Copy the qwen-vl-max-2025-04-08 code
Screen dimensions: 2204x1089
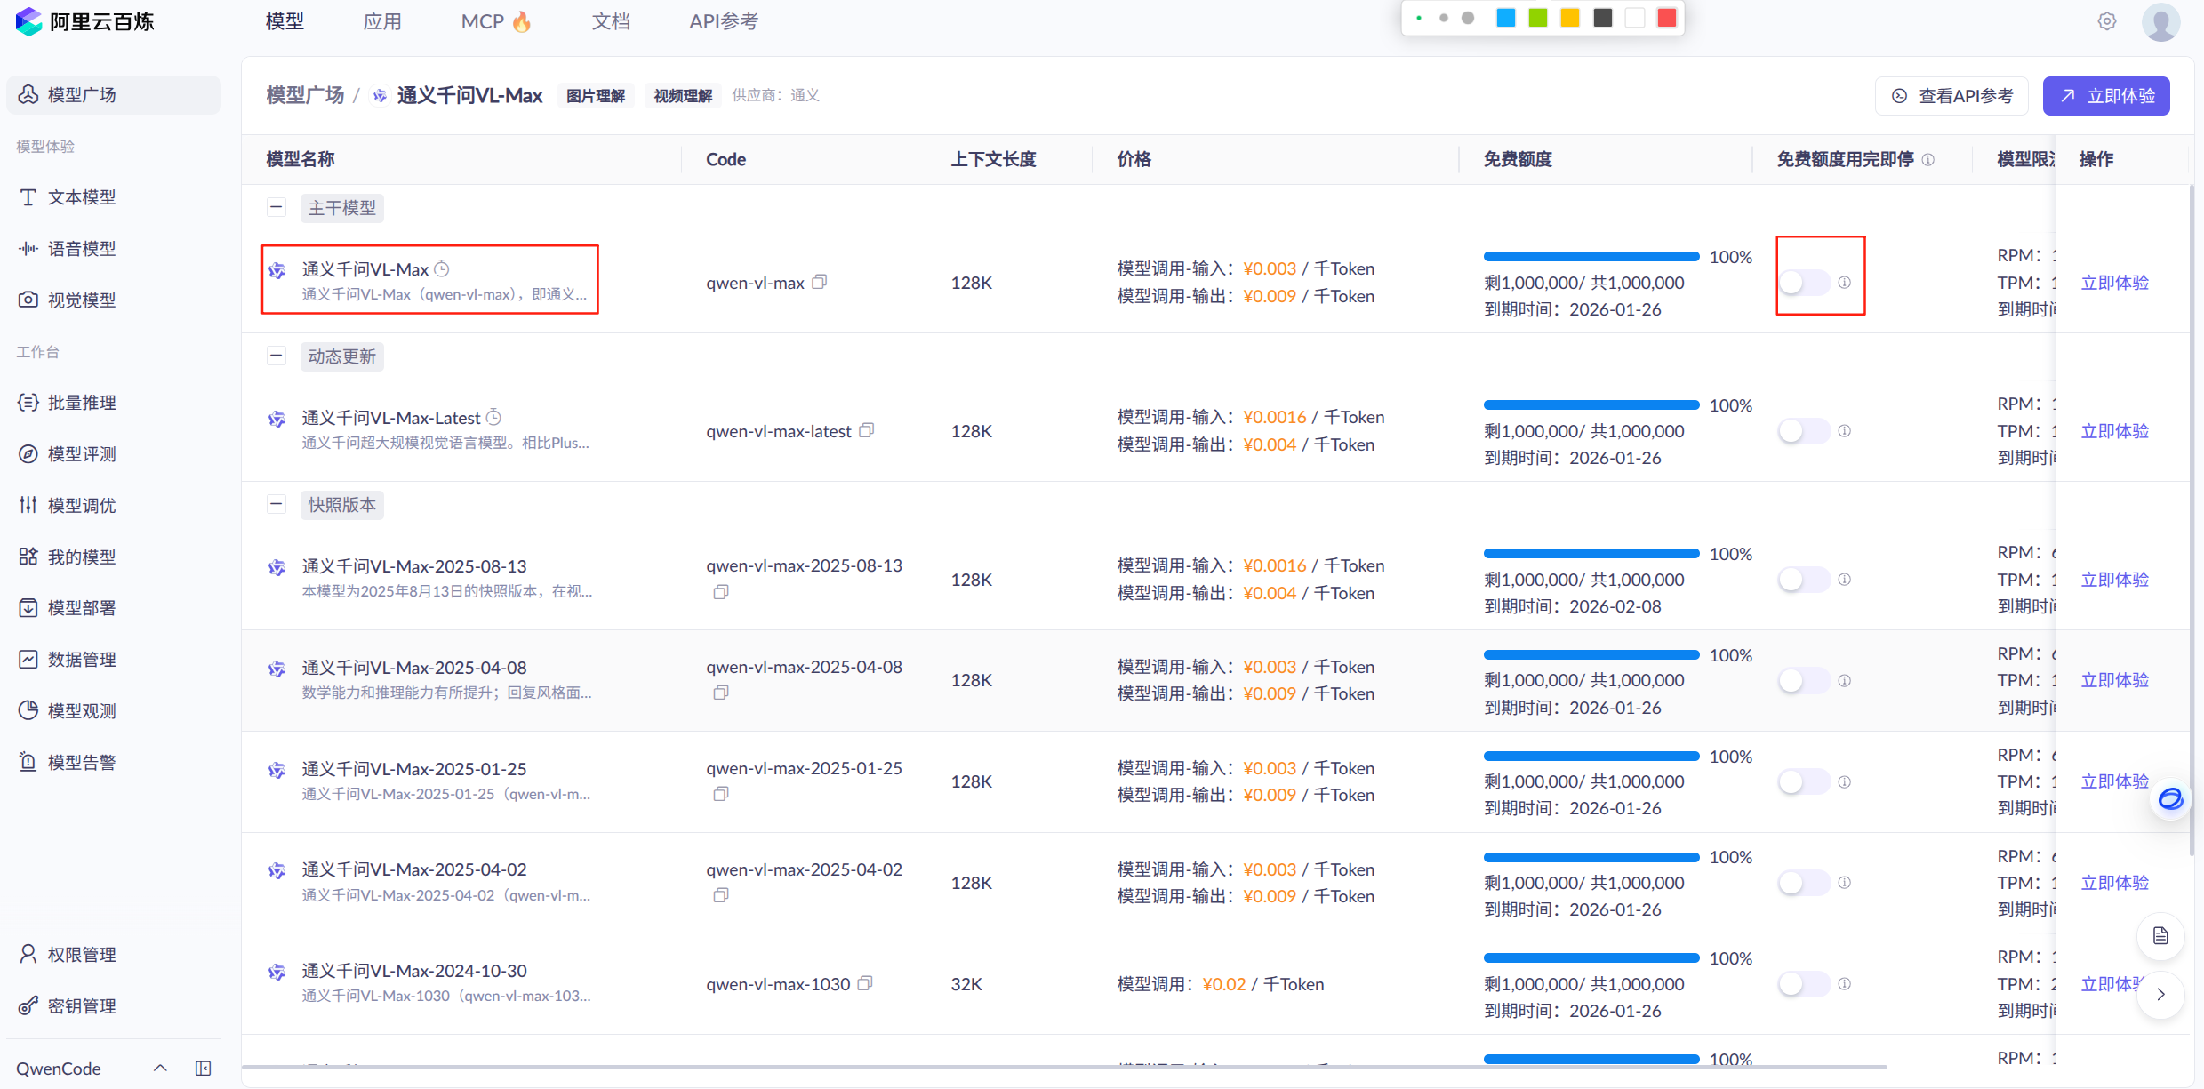(x=721, y=693)
